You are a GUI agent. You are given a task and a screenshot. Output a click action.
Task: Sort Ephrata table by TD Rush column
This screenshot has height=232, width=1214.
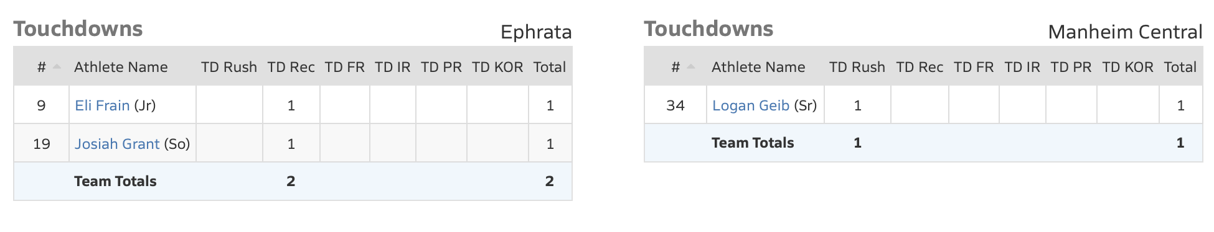point(229,67)
